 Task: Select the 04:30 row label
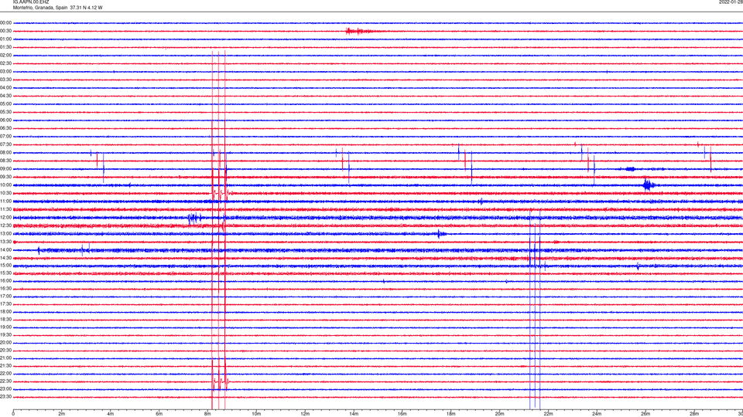coord(5,96)
